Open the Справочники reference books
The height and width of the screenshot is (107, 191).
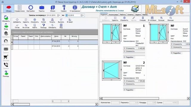(20, 8)
